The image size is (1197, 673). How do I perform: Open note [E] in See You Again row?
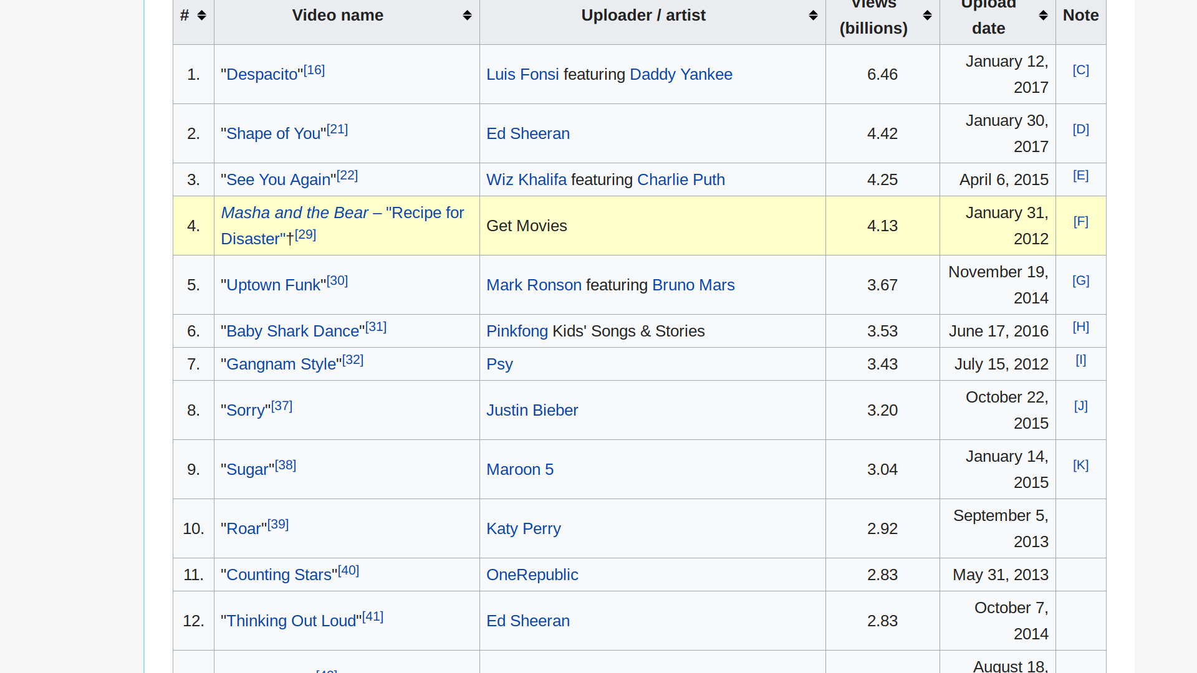(1081, 176)
